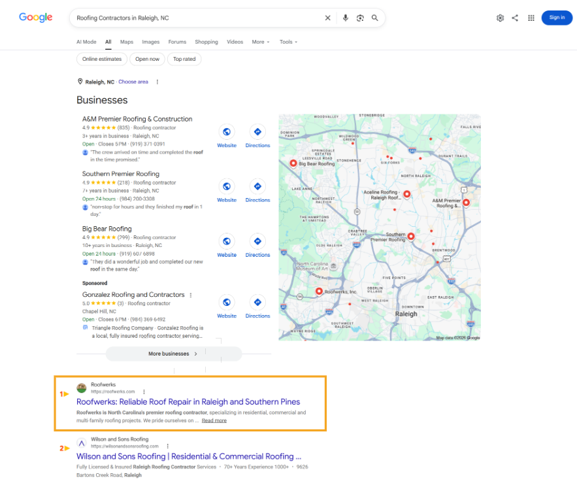Click Read more in Roofwerks snippet
The width and height of the screenshot is (577, 481).
coord(214,421)
